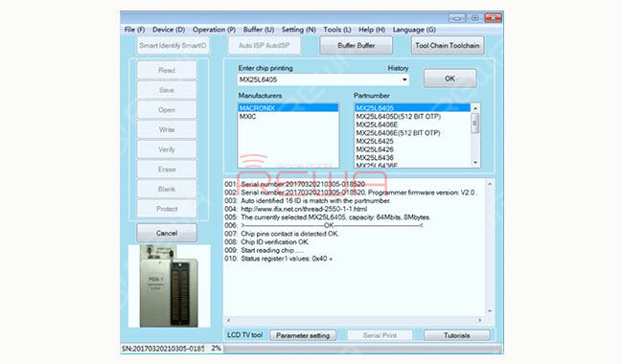Click the Open button
Viewport: 623px width, 364px height.
point(167,110)
